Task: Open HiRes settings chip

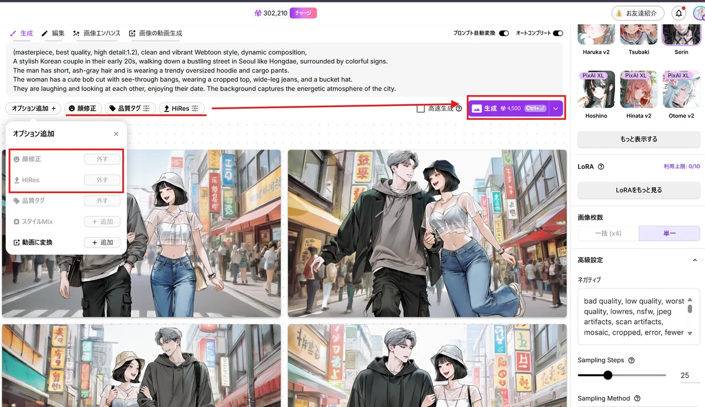Action: [x=182, y=108]
